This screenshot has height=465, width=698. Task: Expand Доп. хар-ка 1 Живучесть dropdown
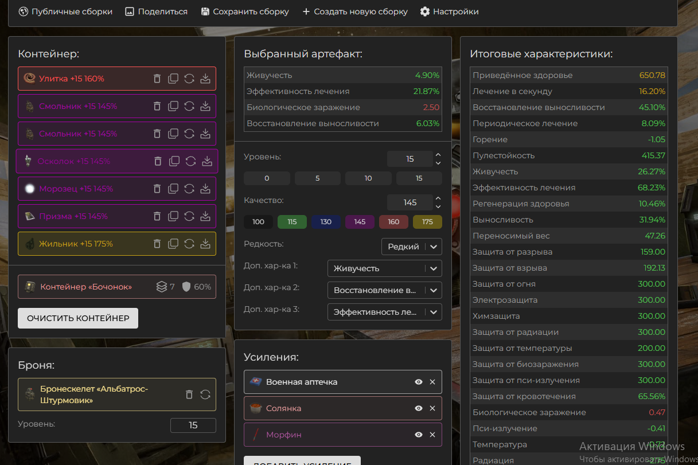tap(384, 268)
